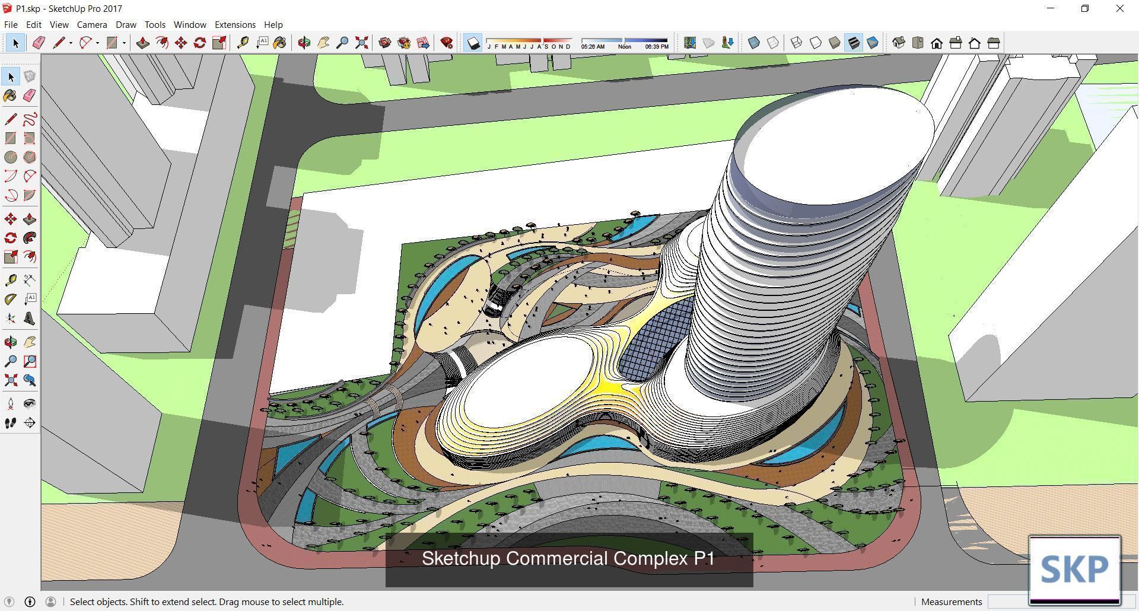This screenshot has height=611, width=1139.
Task: Click the "06:39 PM" sunset label
Action: 657,47
